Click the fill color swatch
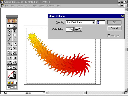This screenshot has height=96, width=128. [x=11, y=74]
